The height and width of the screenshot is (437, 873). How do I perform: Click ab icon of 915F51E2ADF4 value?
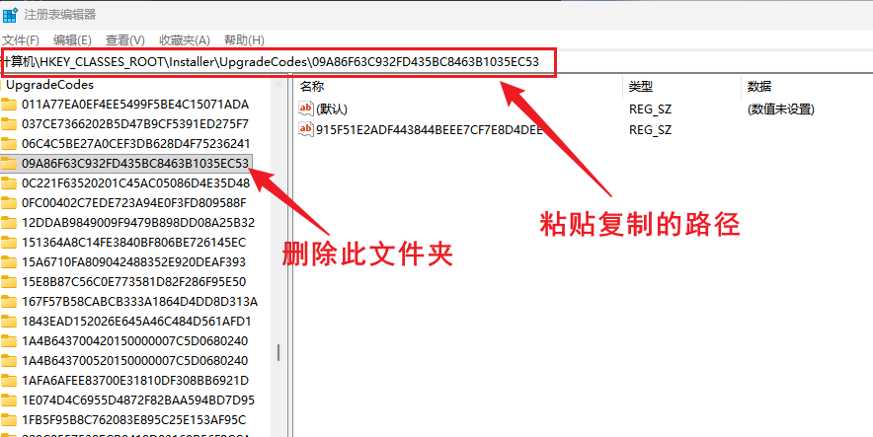point(306,129)
